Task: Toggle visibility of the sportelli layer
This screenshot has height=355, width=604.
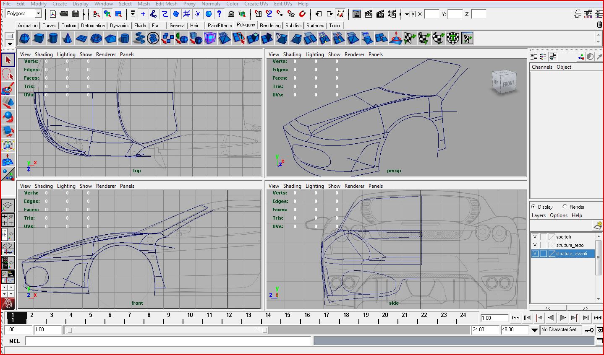Action: (x=535, y=237)
